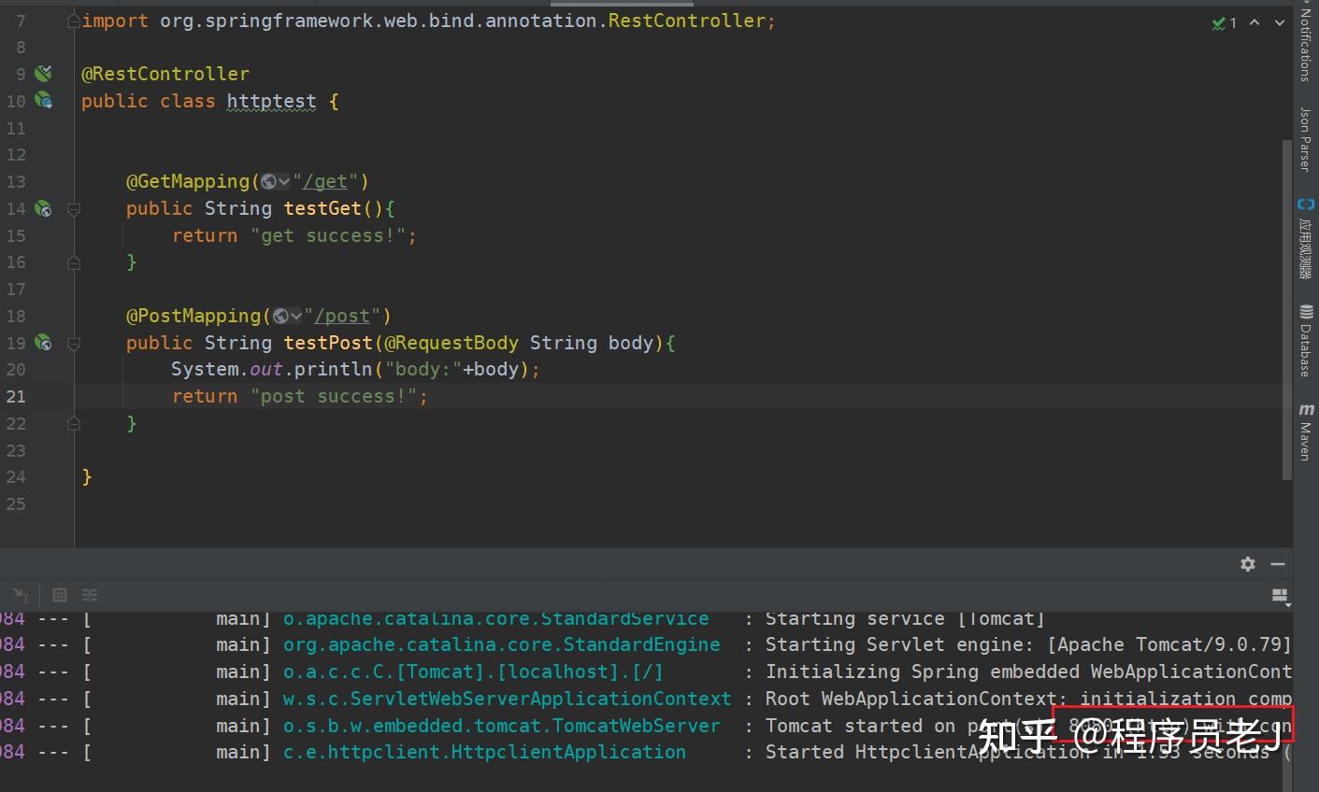Hide the Run console with the minus icon
Screen dimensions: 1319x792
1278,564
